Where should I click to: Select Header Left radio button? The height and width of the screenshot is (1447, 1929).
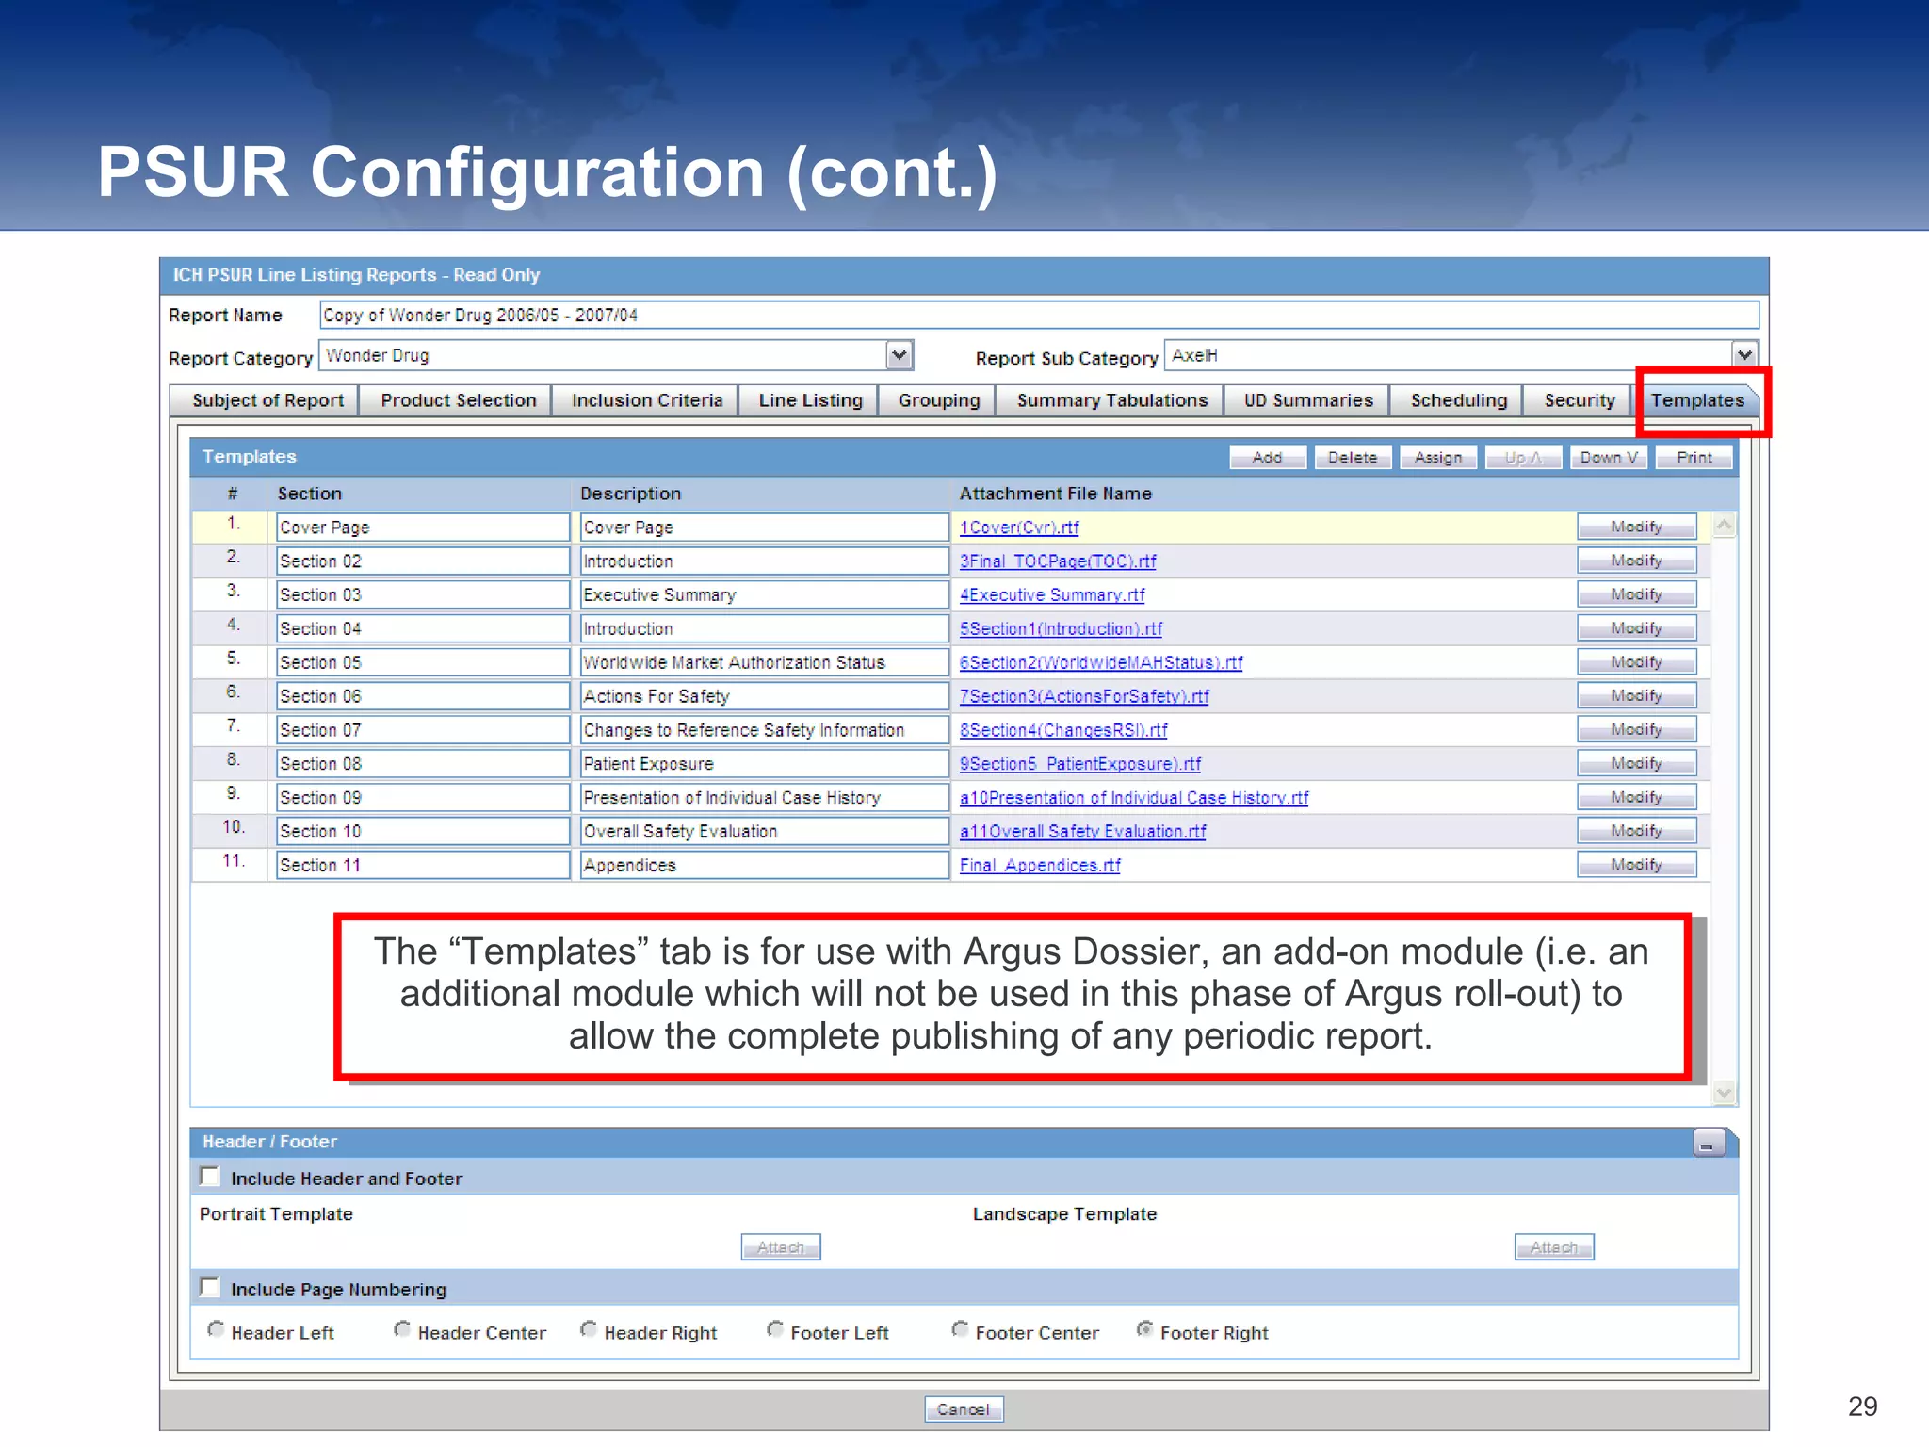[x=216, y=1329]
